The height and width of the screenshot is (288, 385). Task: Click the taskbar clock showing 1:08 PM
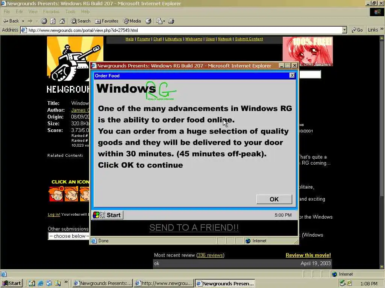coord(369,283)
